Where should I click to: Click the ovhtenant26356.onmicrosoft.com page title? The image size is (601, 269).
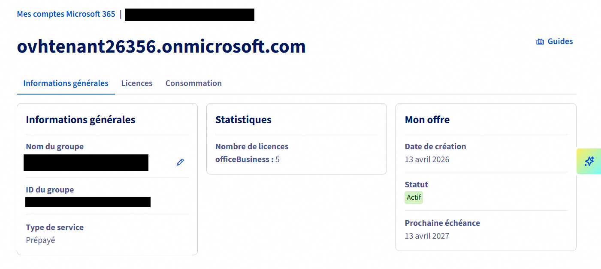161,46
